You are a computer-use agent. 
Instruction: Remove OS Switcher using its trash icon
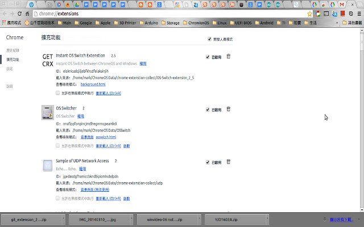click(229, 109)
